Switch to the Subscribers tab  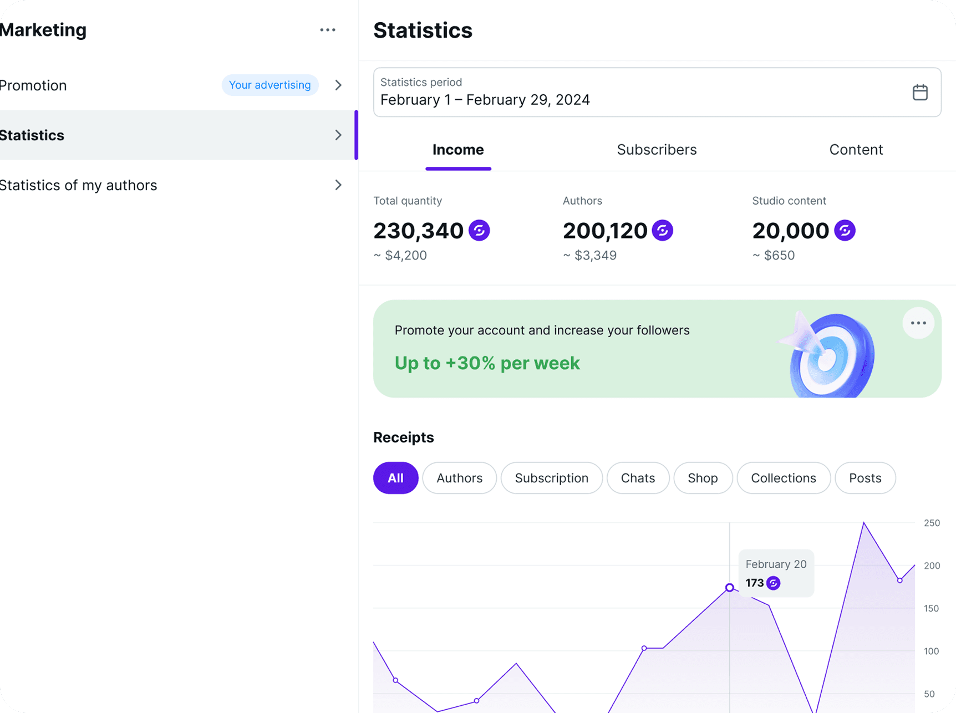(657, 150)
